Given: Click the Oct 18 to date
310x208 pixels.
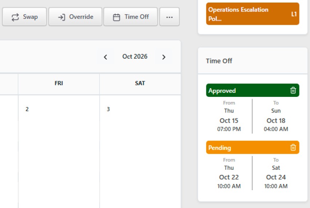Looking at the screenshot, I should pyautogui.click(x=276, y=121).
